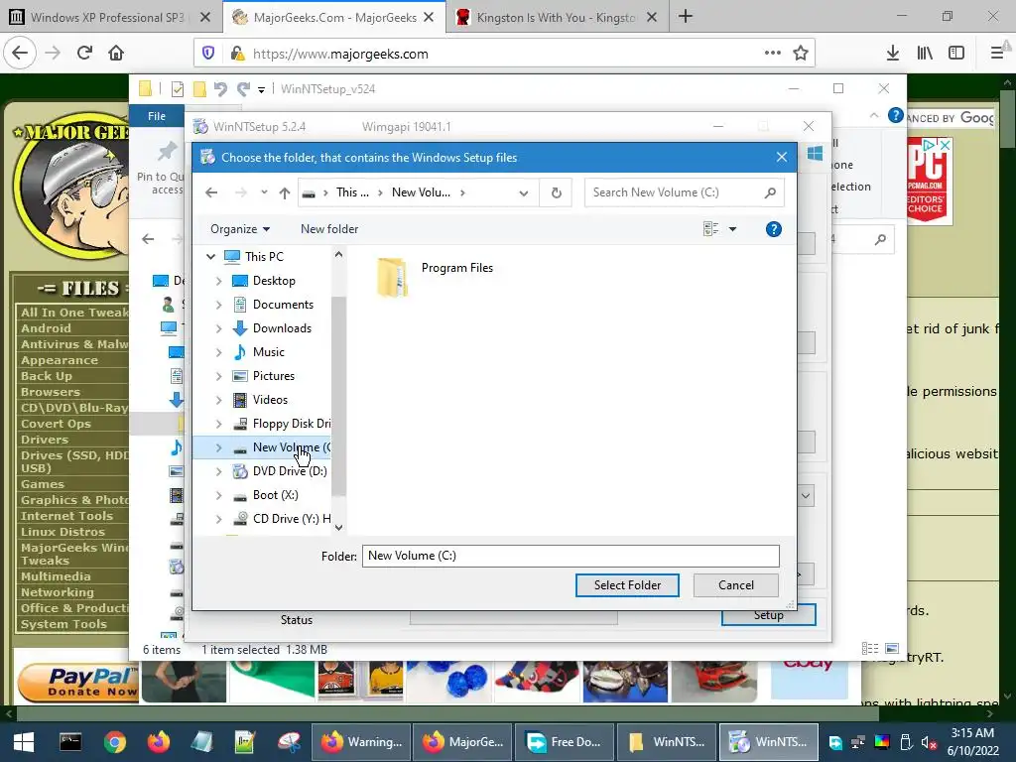1016x762 pixels.
Task: Open view options dropdown arrow
Action: (732, 229)
